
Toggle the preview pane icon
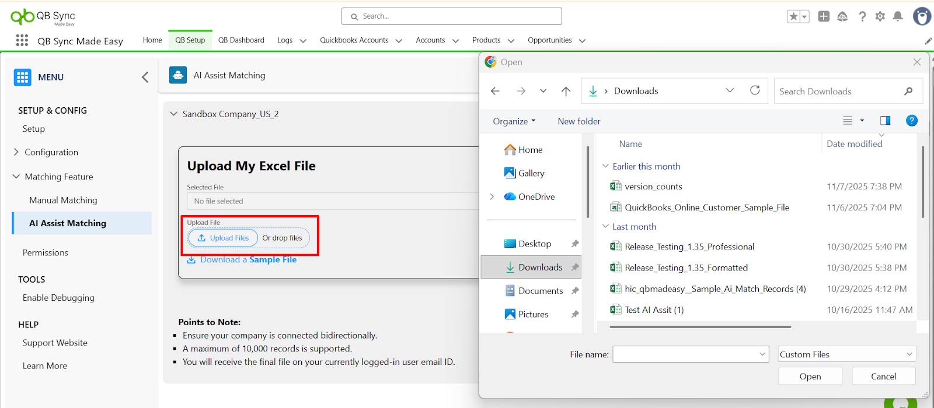pos(885,121)
